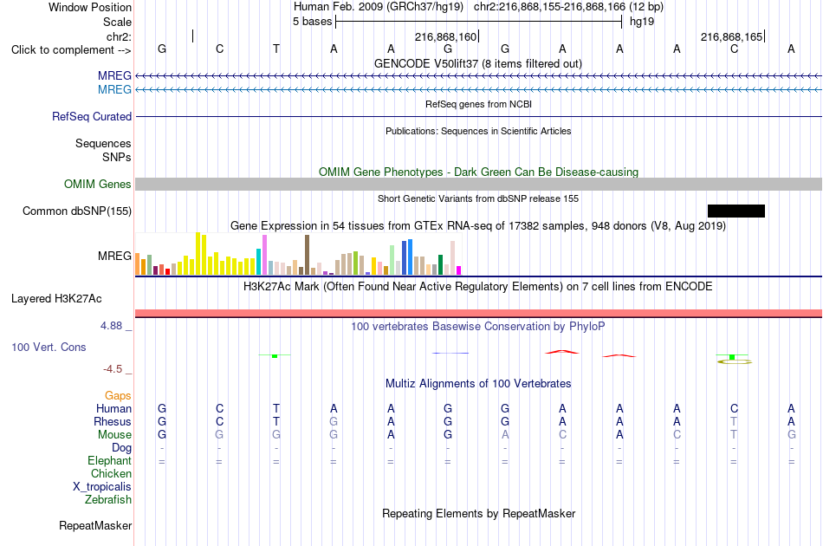Click the RepeatMasker track label

pyautogui.click(x=95, y=525)
